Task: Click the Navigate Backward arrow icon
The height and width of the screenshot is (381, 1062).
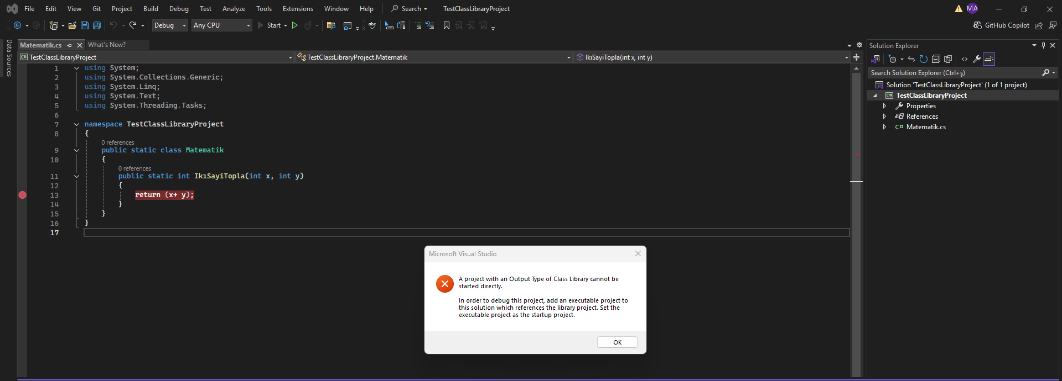Action: [18, 25]
